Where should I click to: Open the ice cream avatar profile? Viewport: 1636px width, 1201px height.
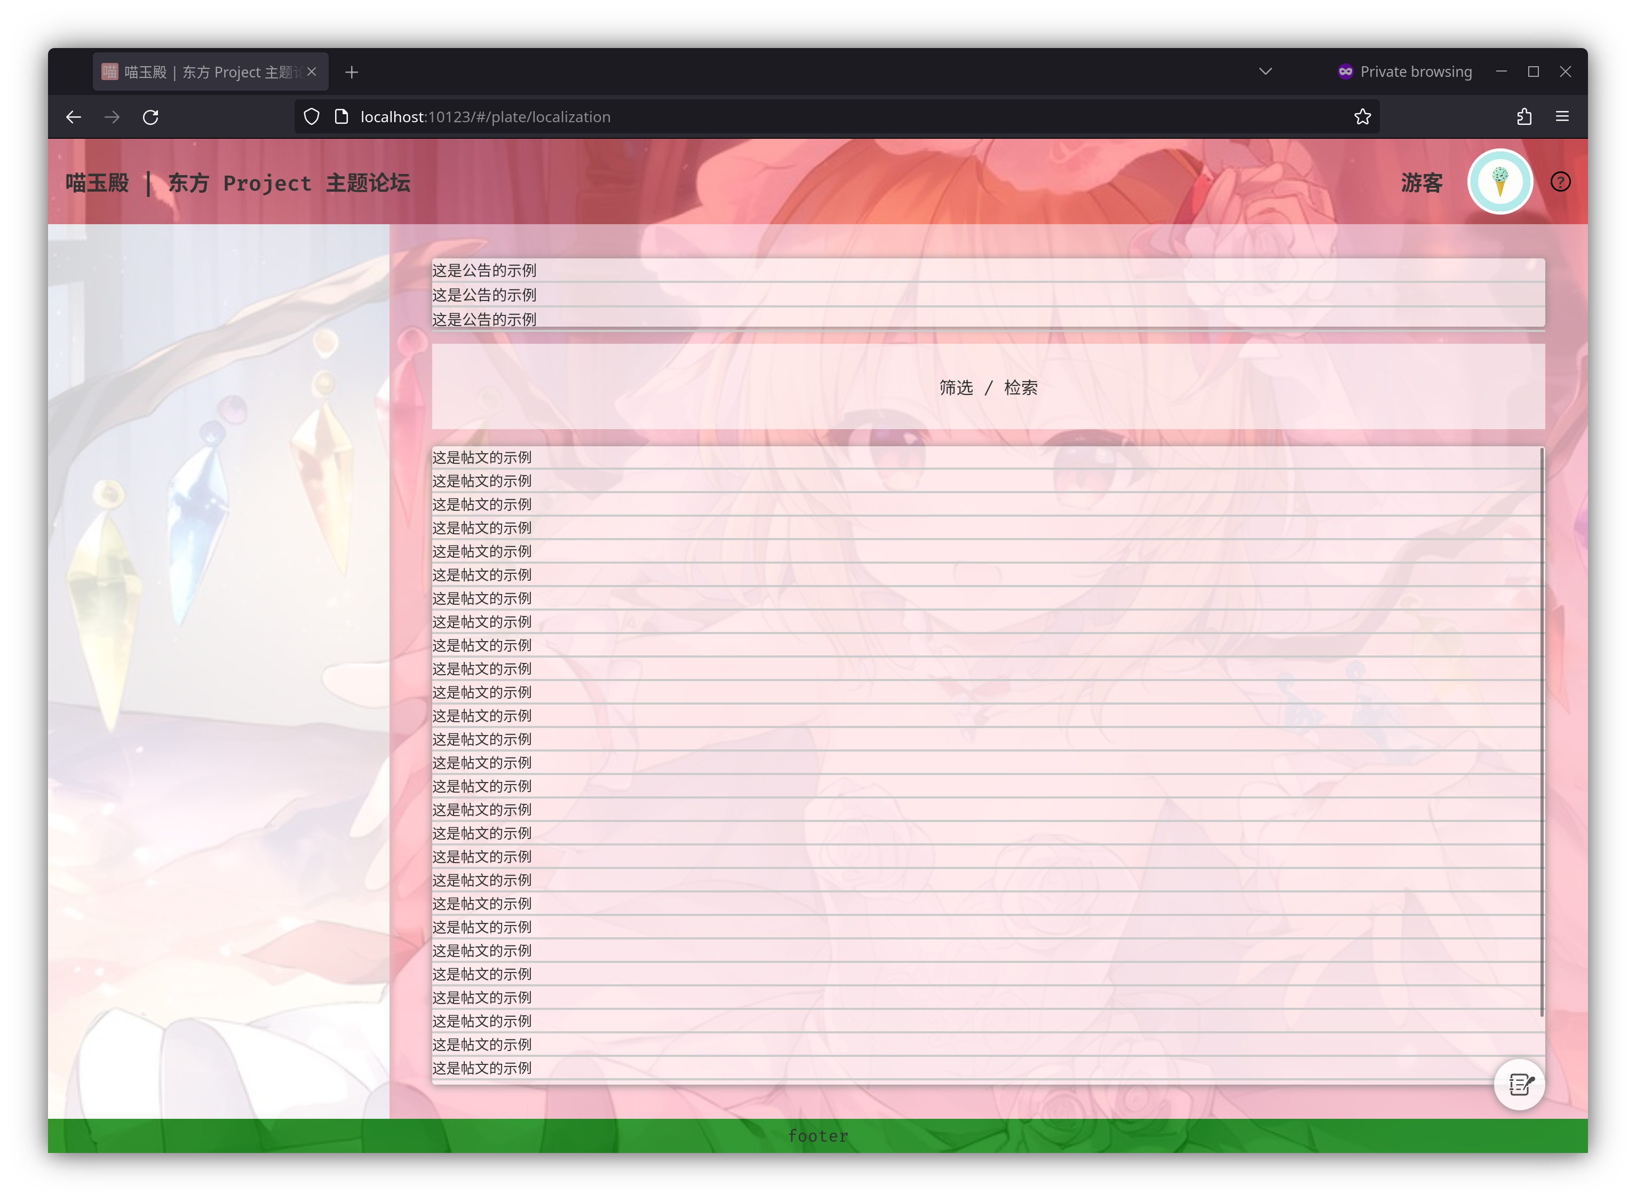pyautogui.click(x=1499, y=181)
